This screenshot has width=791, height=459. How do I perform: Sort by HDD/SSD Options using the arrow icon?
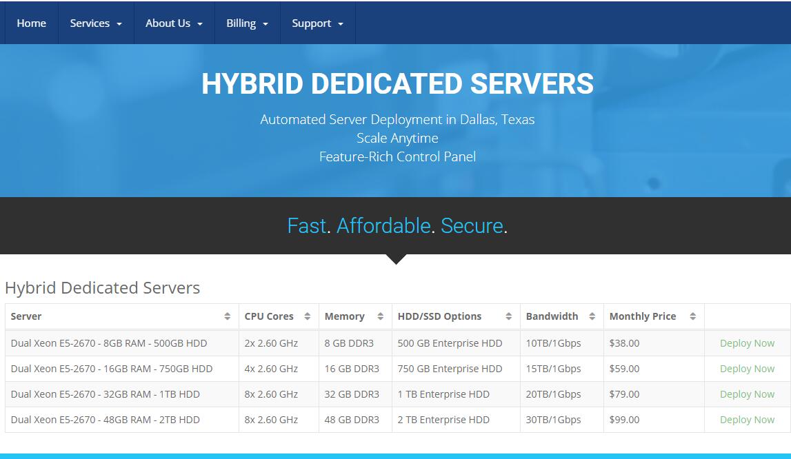coord(510,316)
